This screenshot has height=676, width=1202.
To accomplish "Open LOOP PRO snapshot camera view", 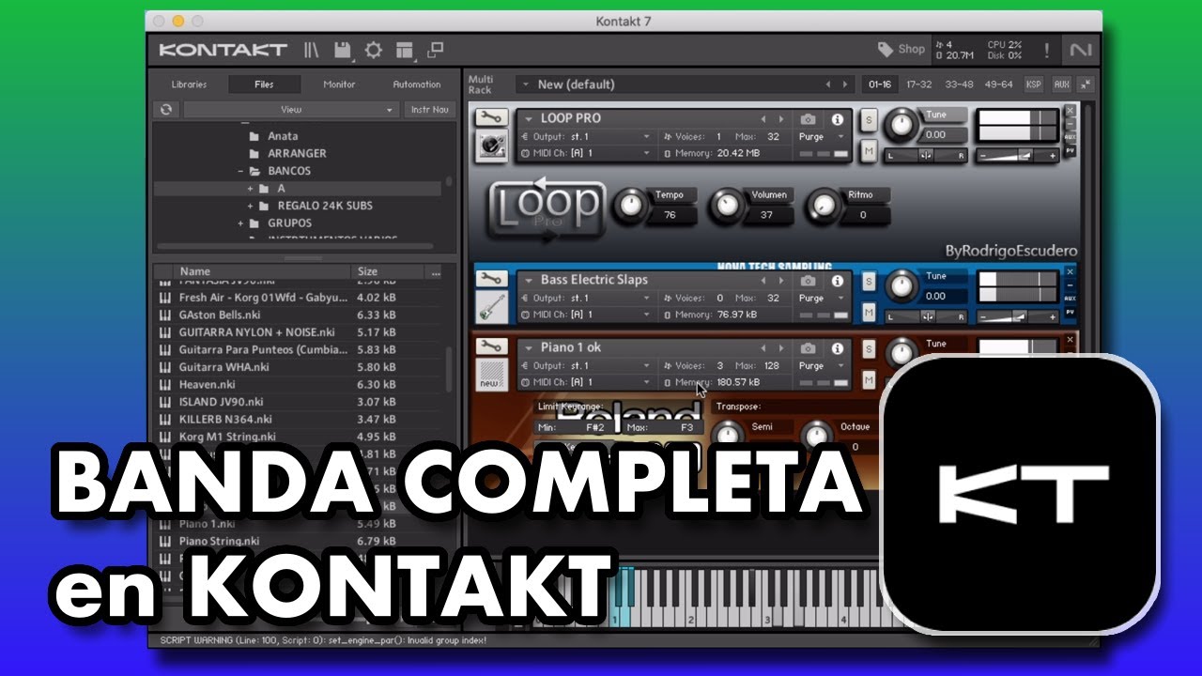I will (808, 119).
